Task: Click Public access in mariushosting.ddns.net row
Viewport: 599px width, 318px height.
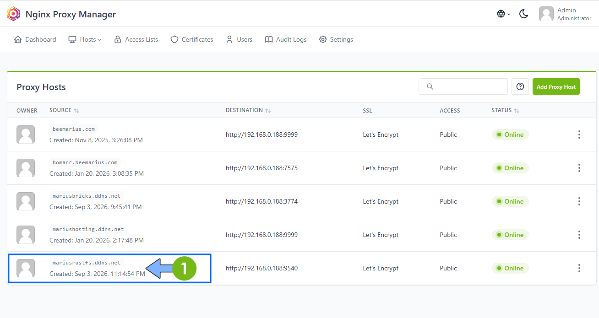Action: 448,235
